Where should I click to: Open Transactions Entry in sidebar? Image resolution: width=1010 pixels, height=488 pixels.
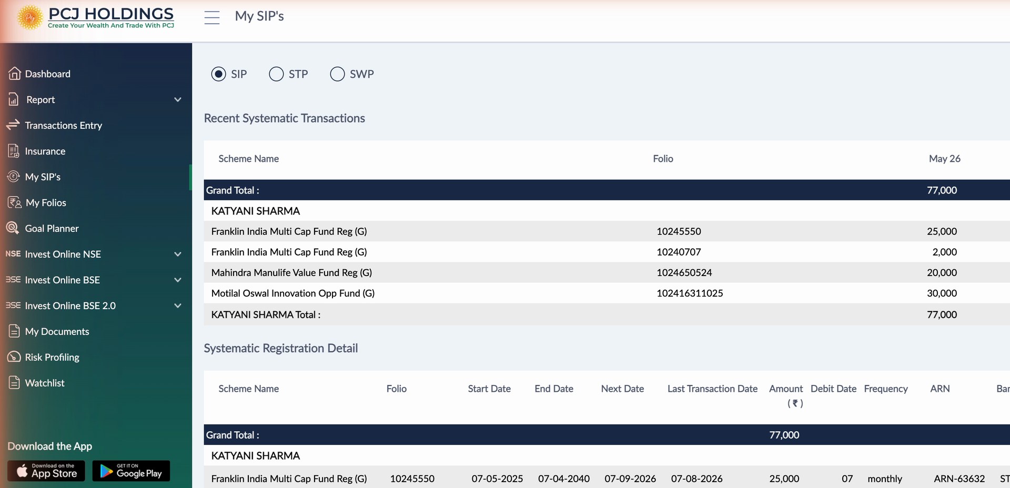click(x=64, y=125)
